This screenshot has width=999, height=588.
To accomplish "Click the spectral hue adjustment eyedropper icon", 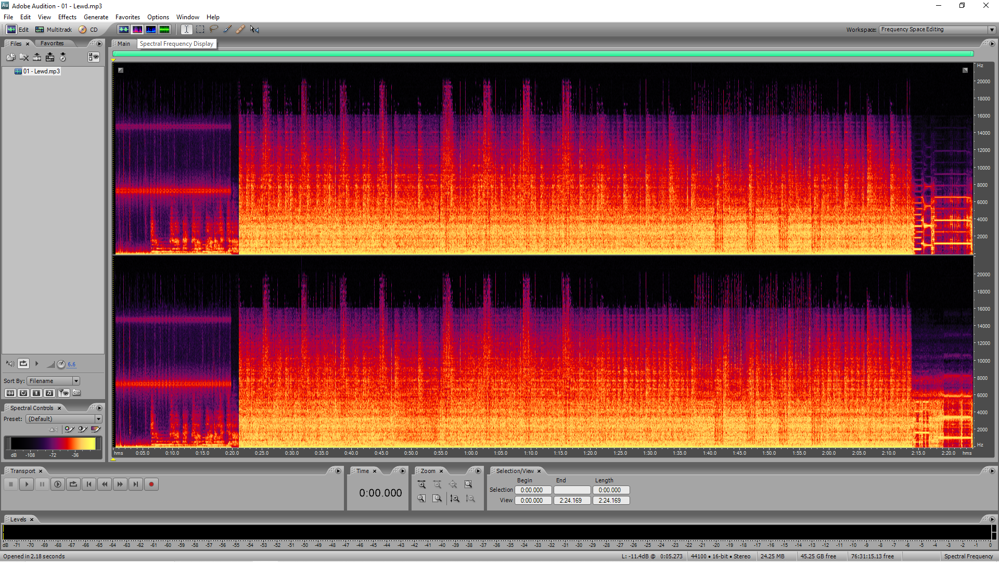I will [69, 429].
